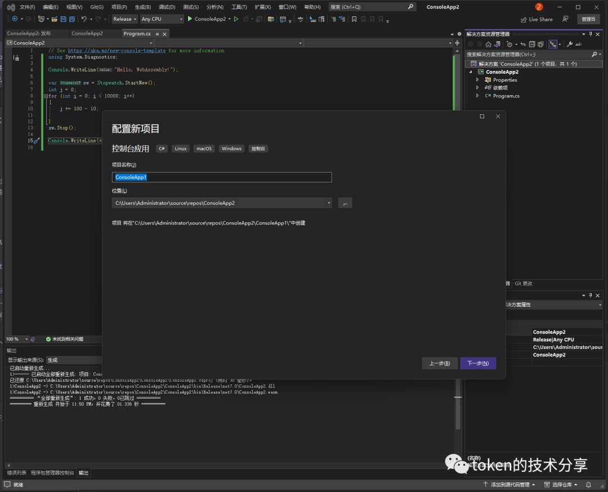Click the Live Share button
Viewport: 608px width, 492px height.
click(x=537, y=19)
